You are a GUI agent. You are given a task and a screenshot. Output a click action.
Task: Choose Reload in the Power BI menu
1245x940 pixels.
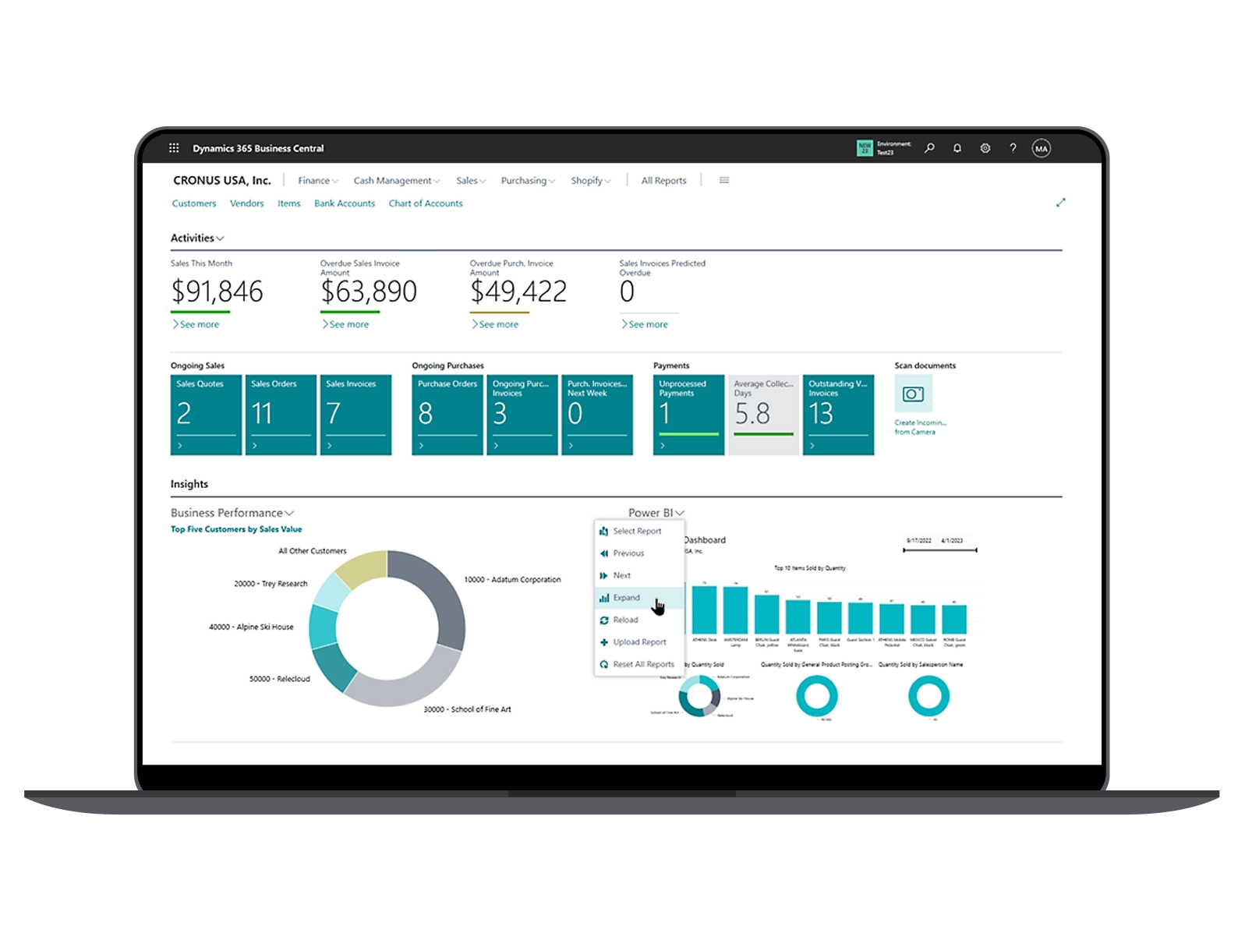click(639, 620)
